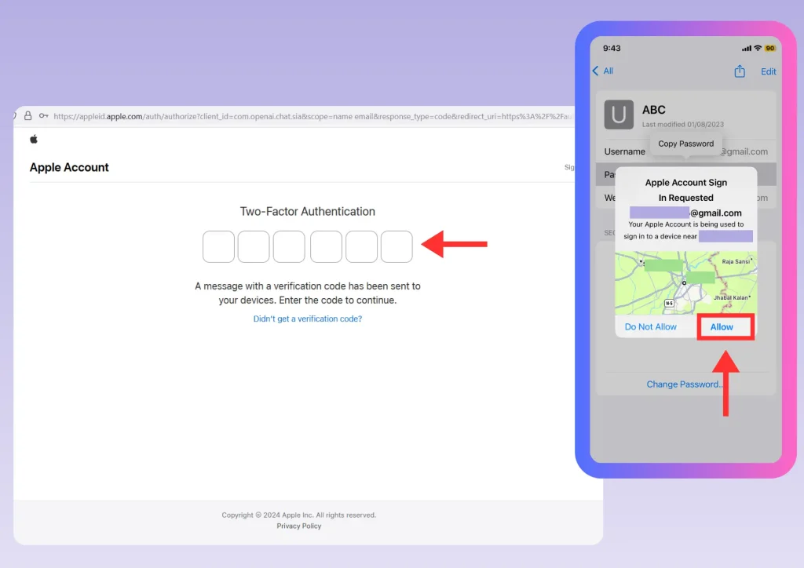Tap Do Not Allow in the dialog

[651, 327]
